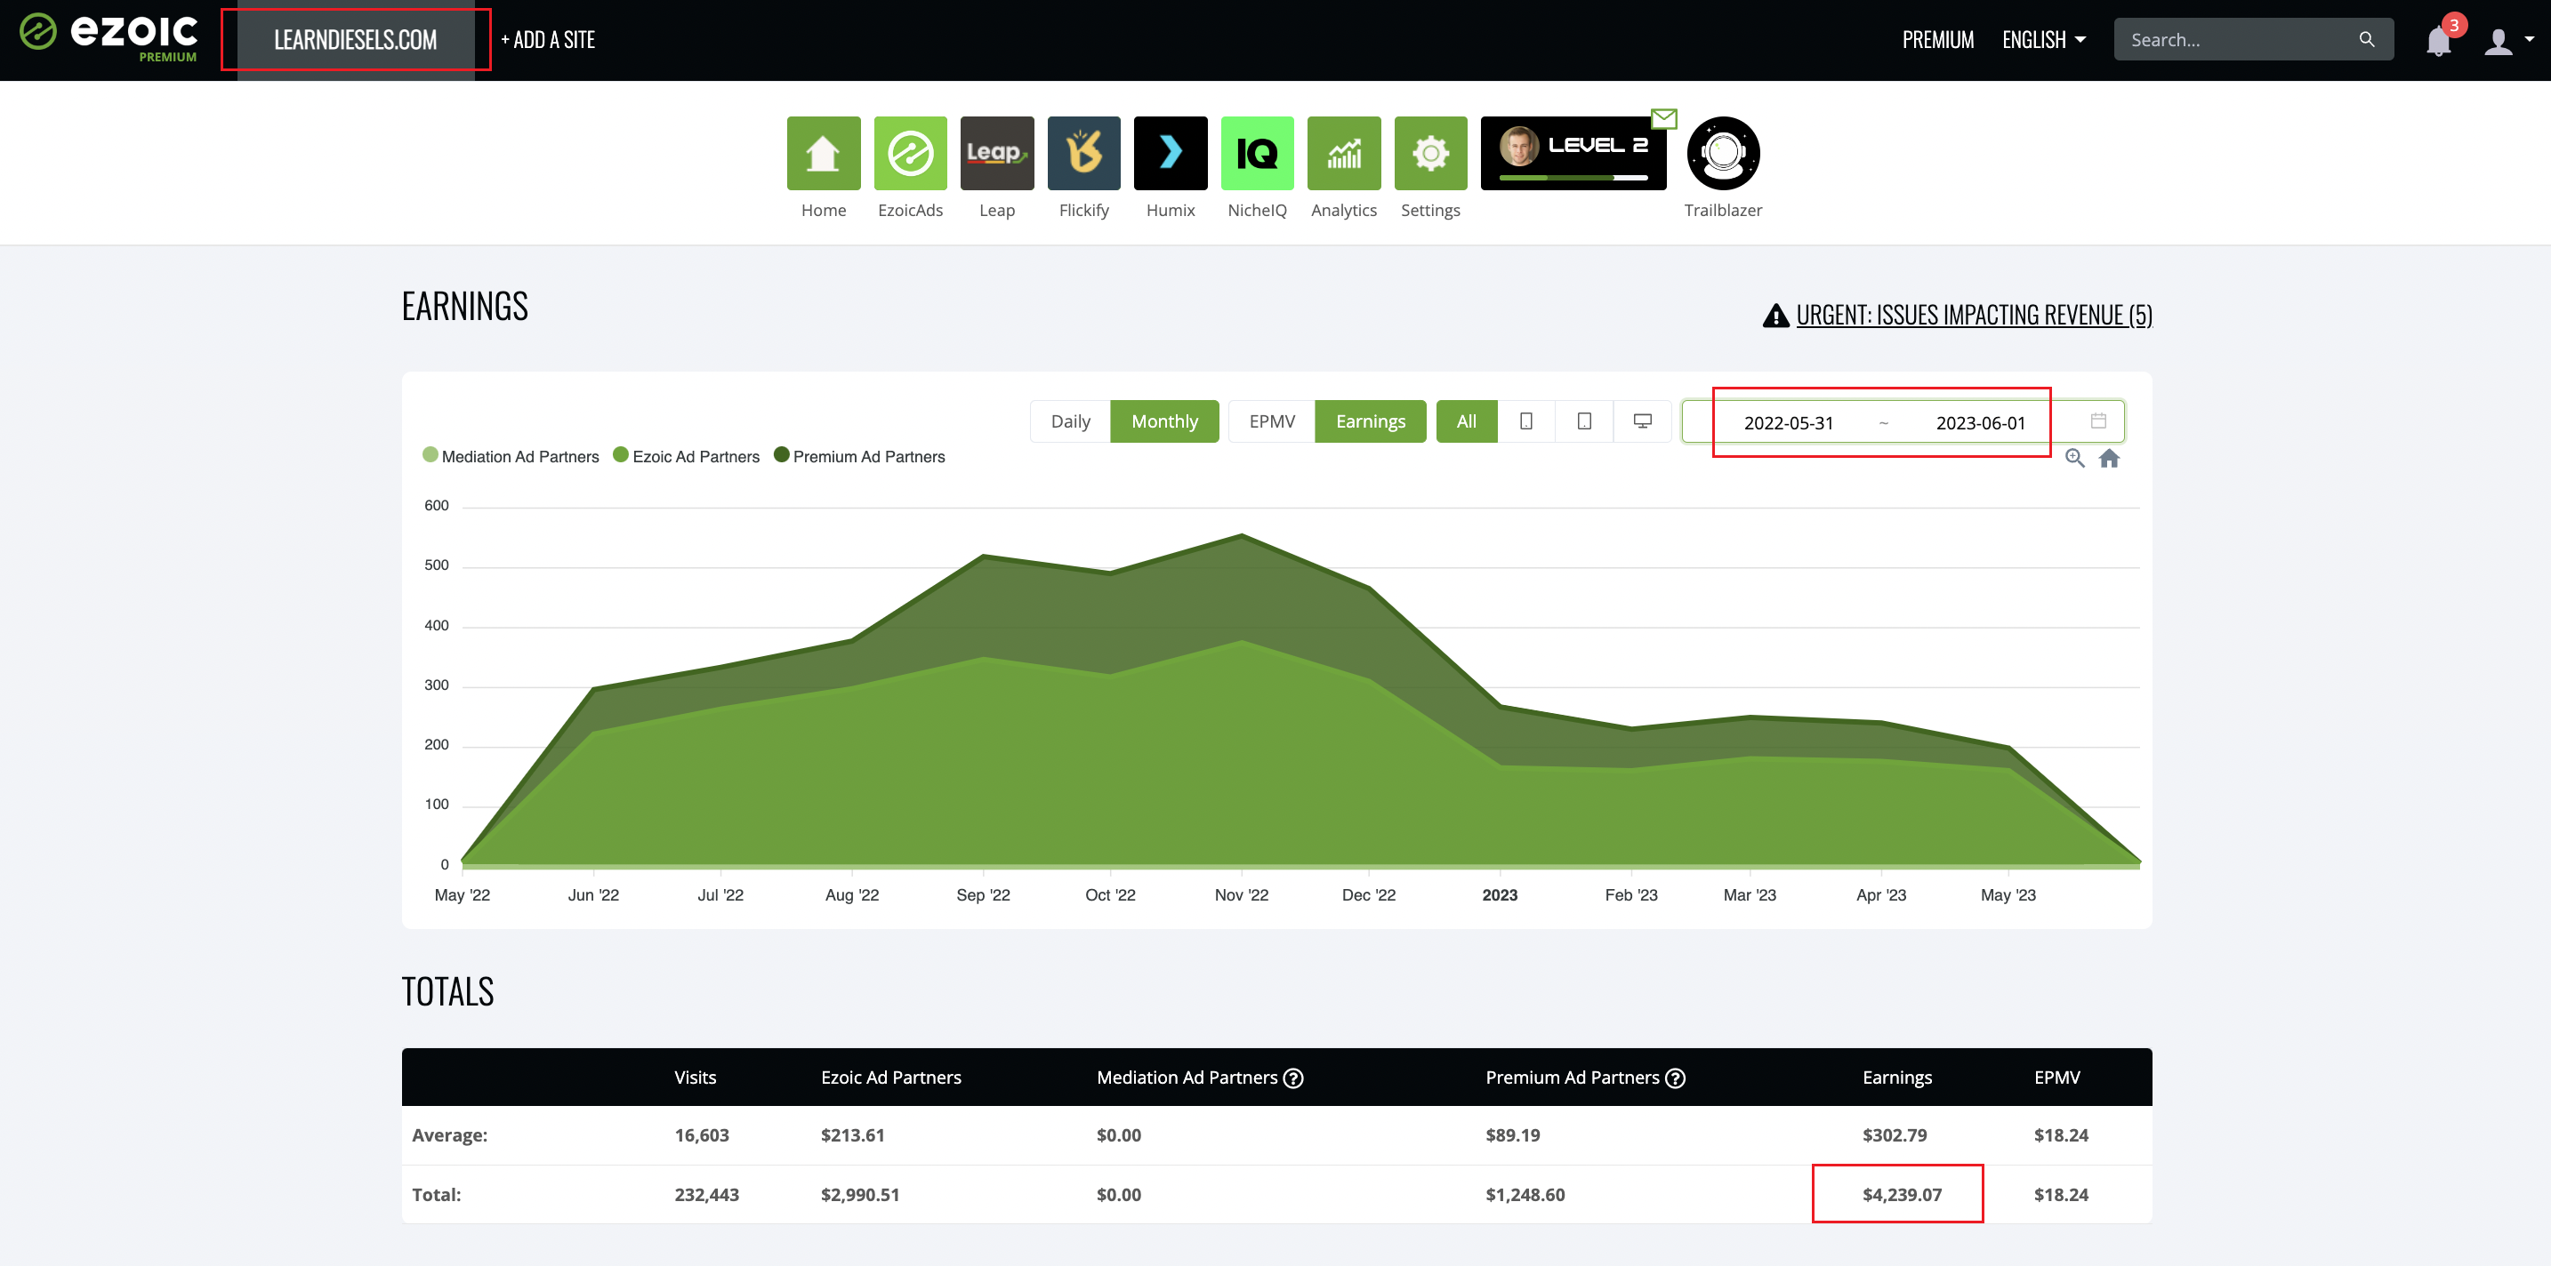The height and width of the screenshot is (1266, 2551).
Task: Click total earnings value $4,239.07
Action: [x=1902, y=1195]
